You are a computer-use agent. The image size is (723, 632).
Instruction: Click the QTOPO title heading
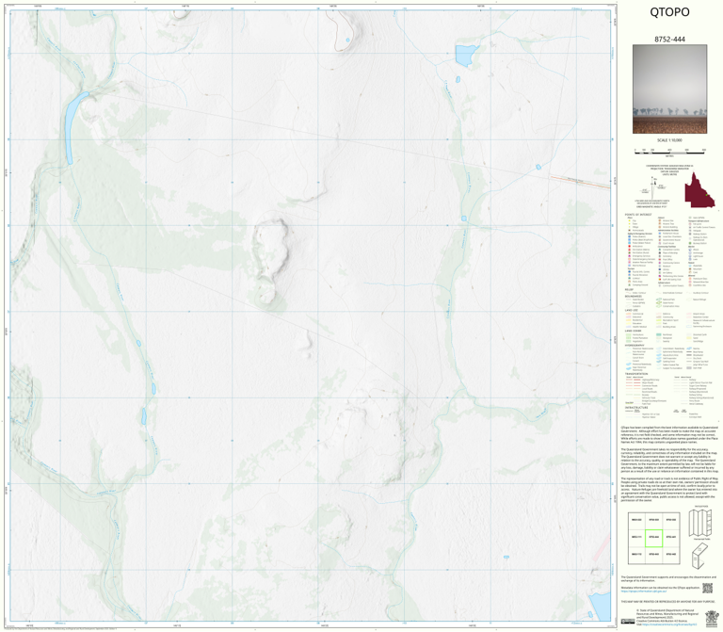(669, 12)
